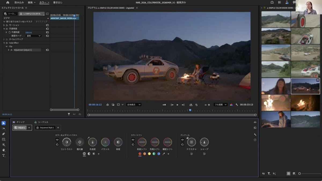
Task: Toggle visibility eye for ディテール section
Action: pos(182,140)
